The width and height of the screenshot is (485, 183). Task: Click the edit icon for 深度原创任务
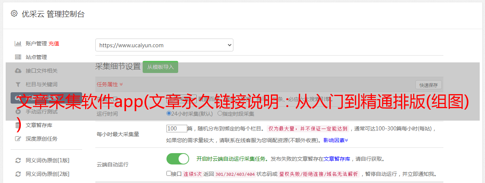point(18,139)
